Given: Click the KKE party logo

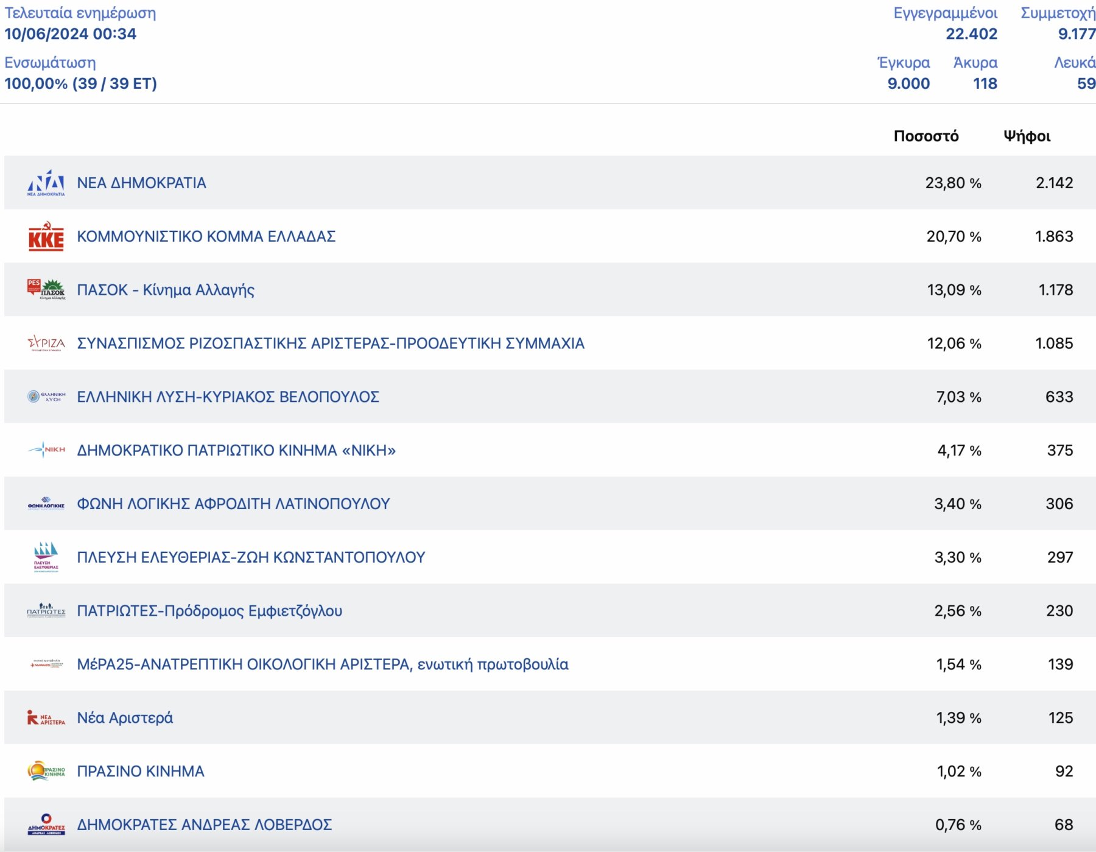Looking at the screenshot, I should click(x=46, y=236).
